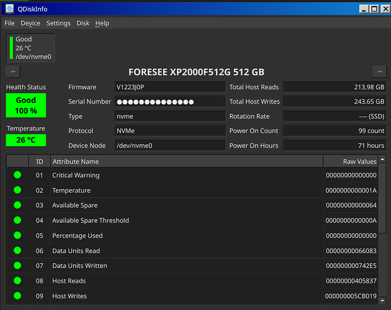Screen dimensions: 391x310
Task: Click the green status dot for Percentage Used
Action: [17, 235]
